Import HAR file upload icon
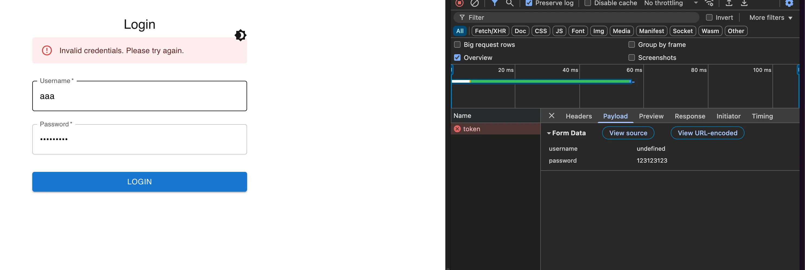Screen dimensions: 805x270 (x=729, y=3)
